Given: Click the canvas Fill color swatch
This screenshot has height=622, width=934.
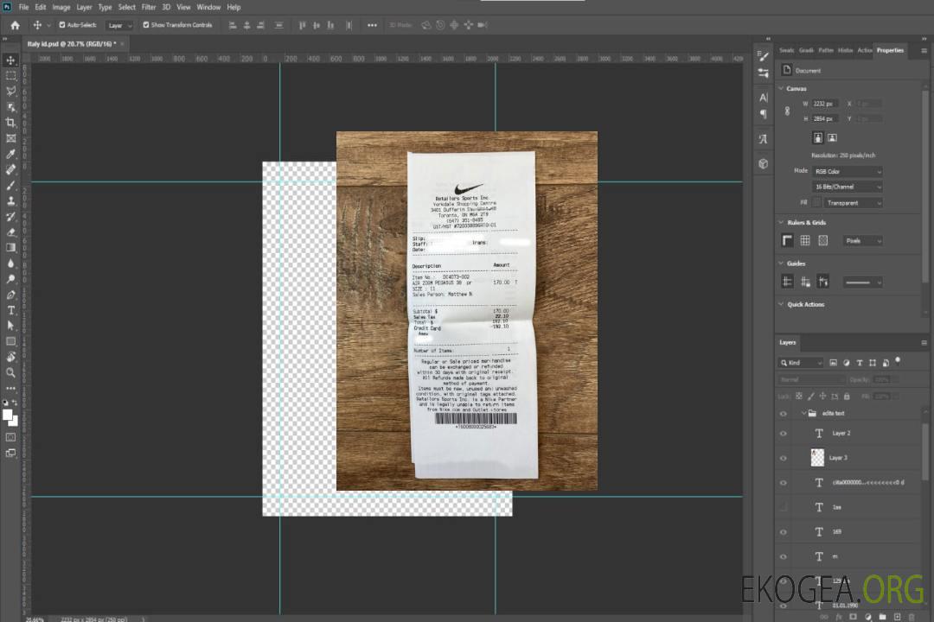Looking at the screenshot, I should click(x=816, y=203).
